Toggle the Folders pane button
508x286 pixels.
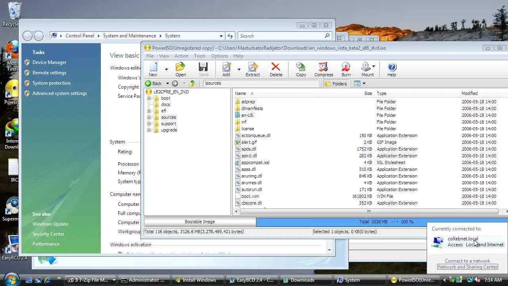336,83
